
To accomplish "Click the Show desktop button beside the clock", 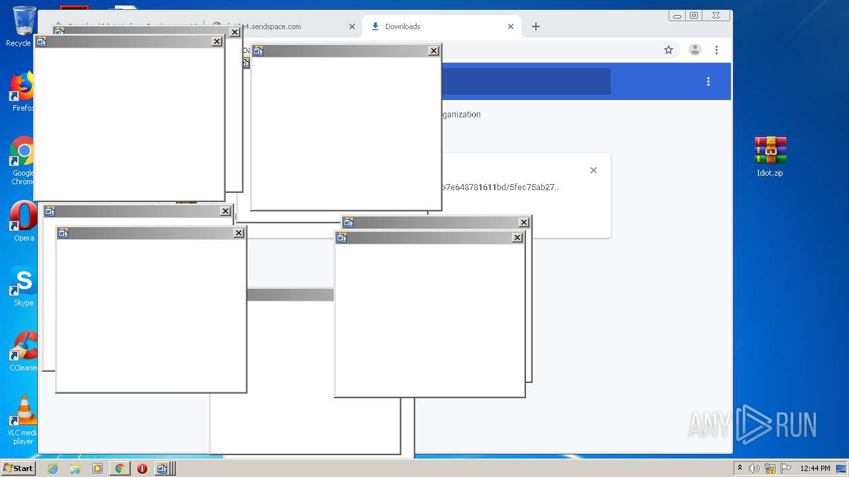I will (x=842, y=468).
